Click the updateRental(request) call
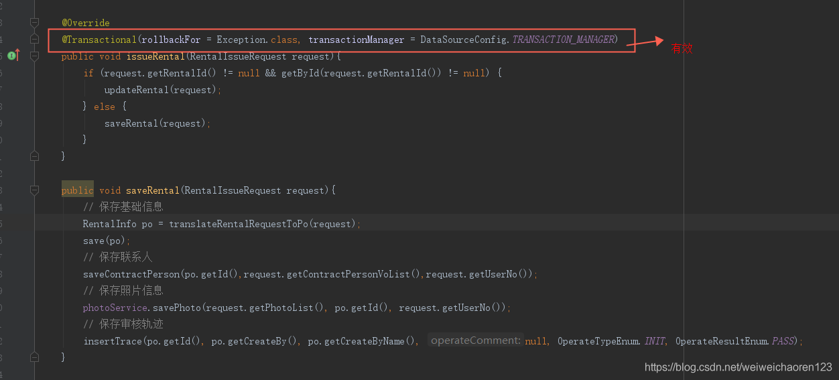The width and height of the screenshot is (839, 380). click(162, 90)
